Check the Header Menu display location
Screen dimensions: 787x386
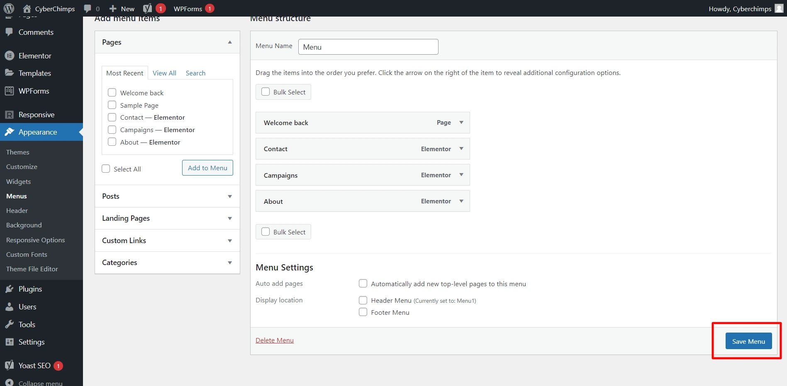tap(363, 300)
